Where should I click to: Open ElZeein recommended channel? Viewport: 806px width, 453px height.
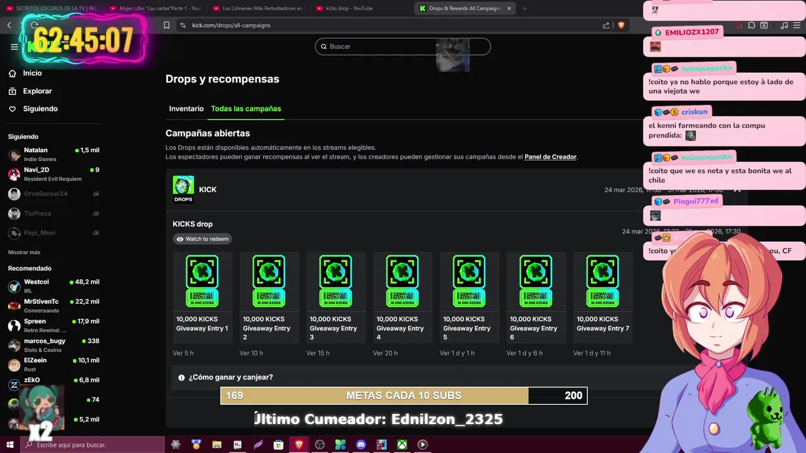[54, 364]
